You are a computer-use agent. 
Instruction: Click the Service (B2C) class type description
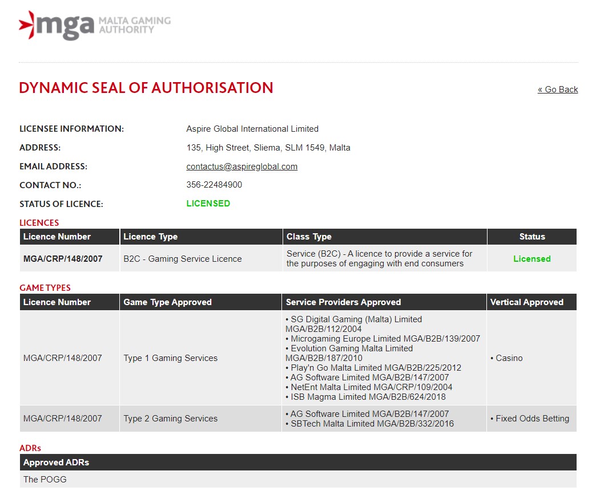click(x=379, y=258)
